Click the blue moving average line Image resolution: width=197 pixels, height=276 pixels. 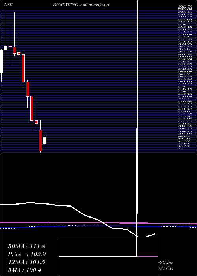click(x=98, y=226)
